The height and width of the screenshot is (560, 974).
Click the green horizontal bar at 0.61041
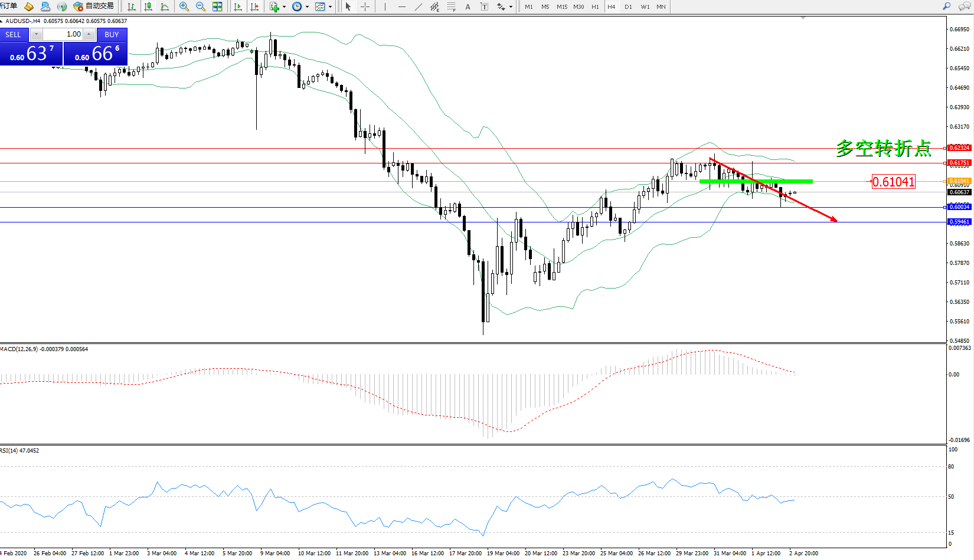click(756, 181)
